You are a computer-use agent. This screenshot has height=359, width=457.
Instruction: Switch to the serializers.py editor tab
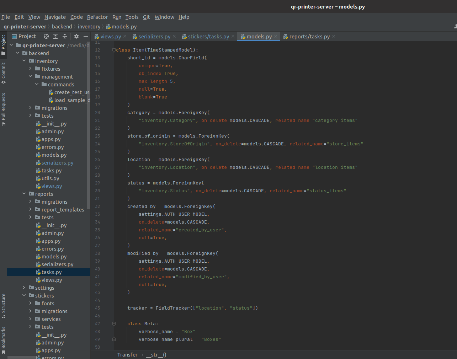pos(154,37)
